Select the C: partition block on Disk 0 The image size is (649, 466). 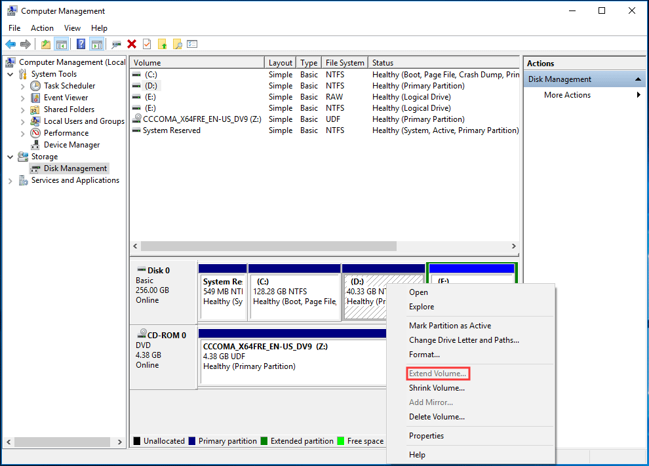pos(294,296)
